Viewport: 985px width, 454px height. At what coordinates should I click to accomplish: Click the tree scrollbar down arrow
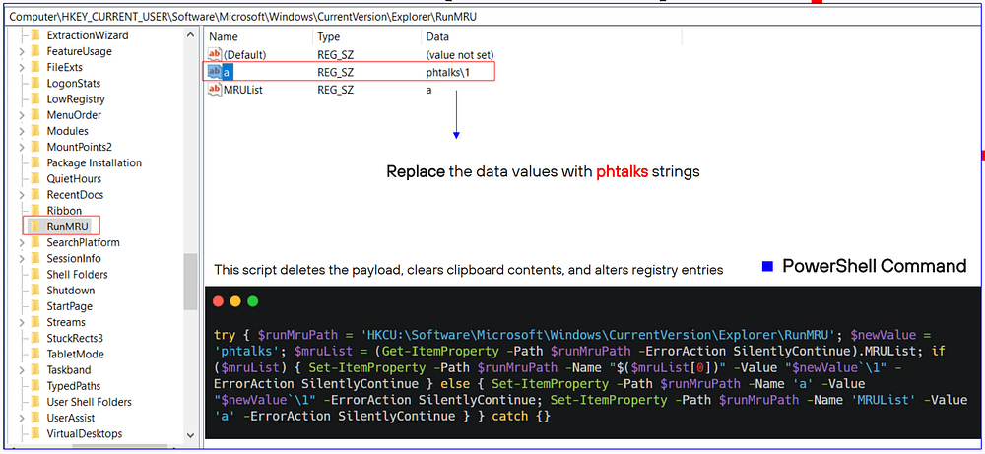[191, 434]
